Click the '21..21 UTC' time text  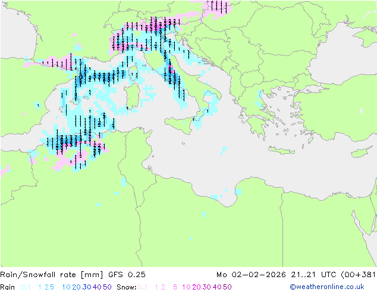point(314,275)
